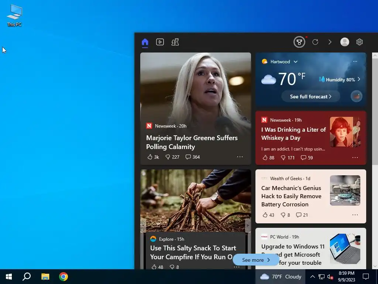378x284 pixels.
Task: Open Humidity 80% details arrow
Action: pyautogui.click(x=359, y=79)
